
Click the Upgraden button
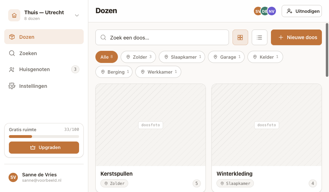click(x=44, y=147)
